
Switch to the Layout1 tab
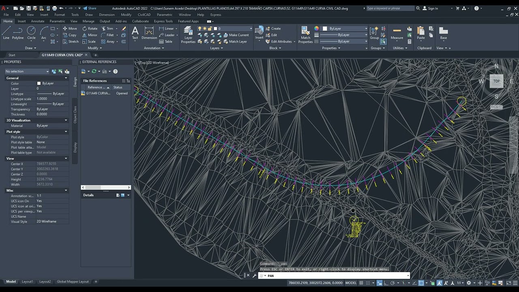[x=28, y=281]
